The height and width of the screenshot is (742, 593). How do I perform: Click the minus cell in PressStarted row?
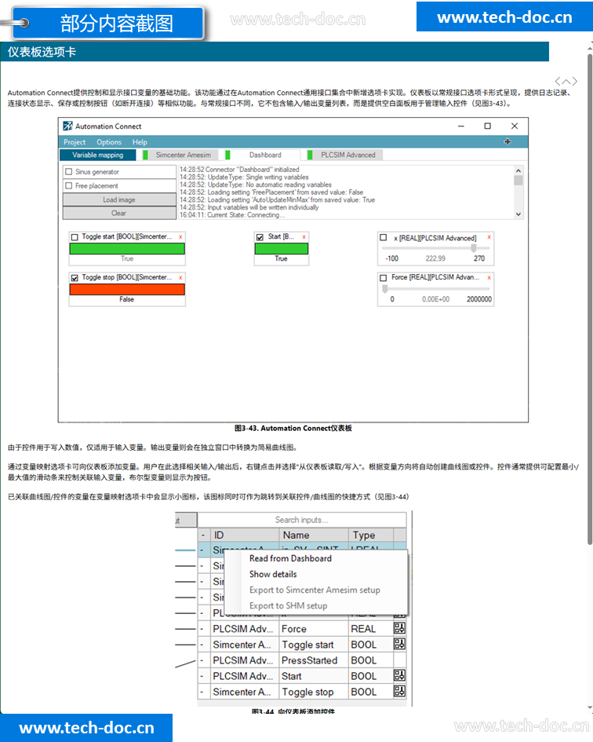[x=203, y=660]
